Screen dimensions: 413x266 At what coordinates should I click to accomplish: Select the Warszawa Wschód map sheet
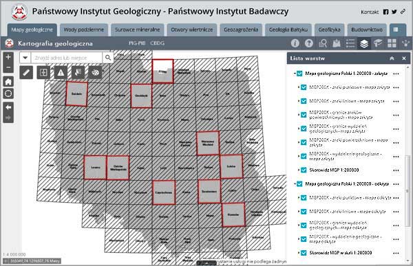coord(208,143)
